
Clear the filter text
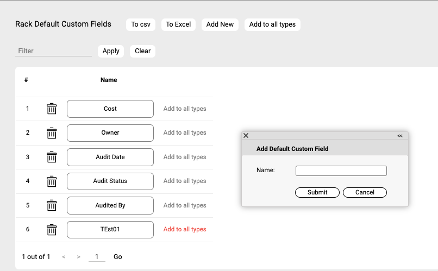click(x=142, y=51)
